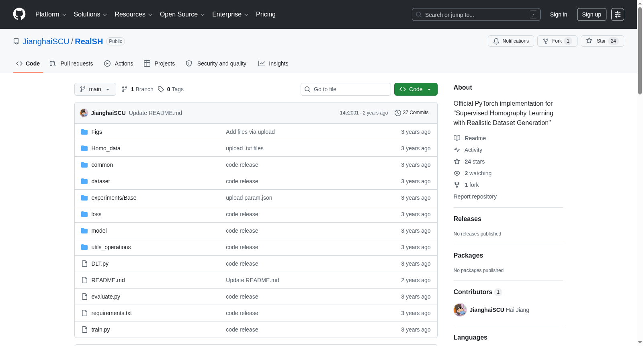Star the RealSH repository
The width and height of the screenshot is (643, 346).
(602, 41)
